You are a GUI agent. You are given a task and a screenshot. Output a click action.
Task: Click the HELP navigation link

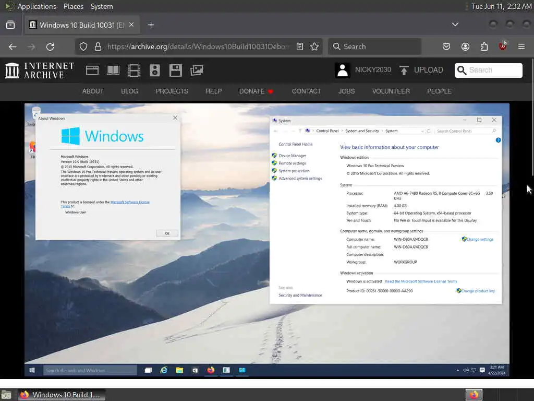213,91
